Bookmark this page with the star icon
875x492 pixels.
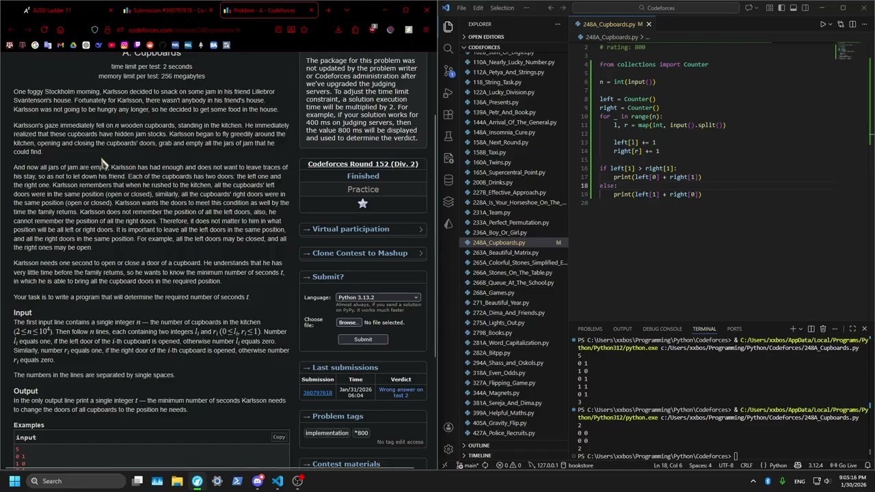click(x=304, y=30)
